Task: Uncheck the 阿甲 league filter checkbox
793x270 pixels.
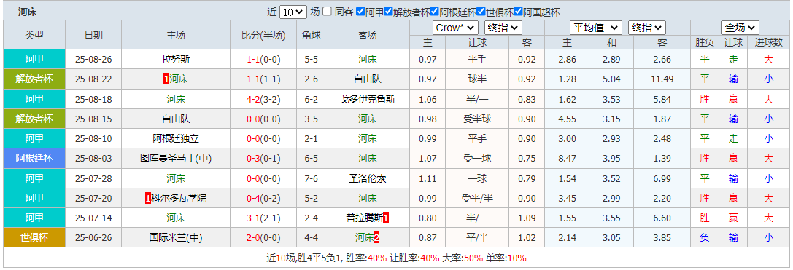Action: click(360, 12)
